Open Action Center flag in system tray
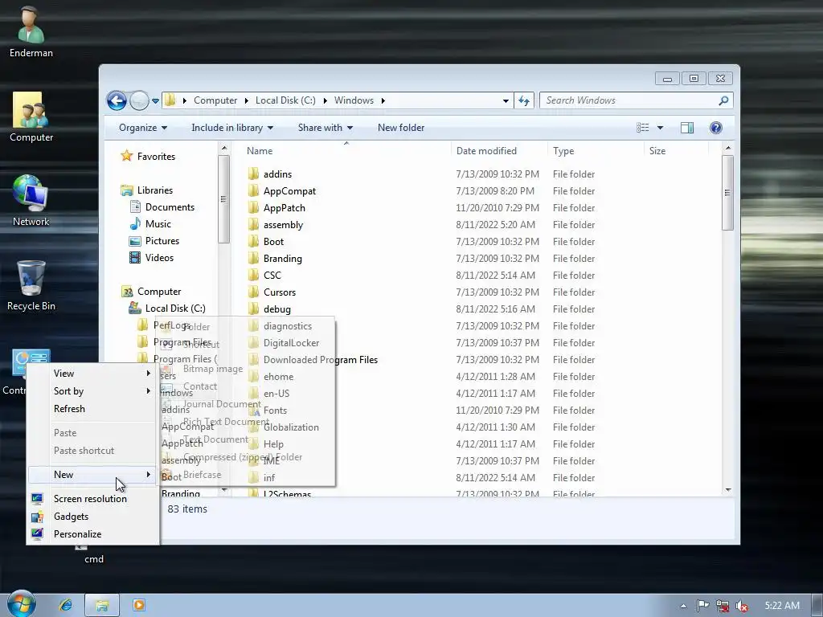 [x=702, y=606]
